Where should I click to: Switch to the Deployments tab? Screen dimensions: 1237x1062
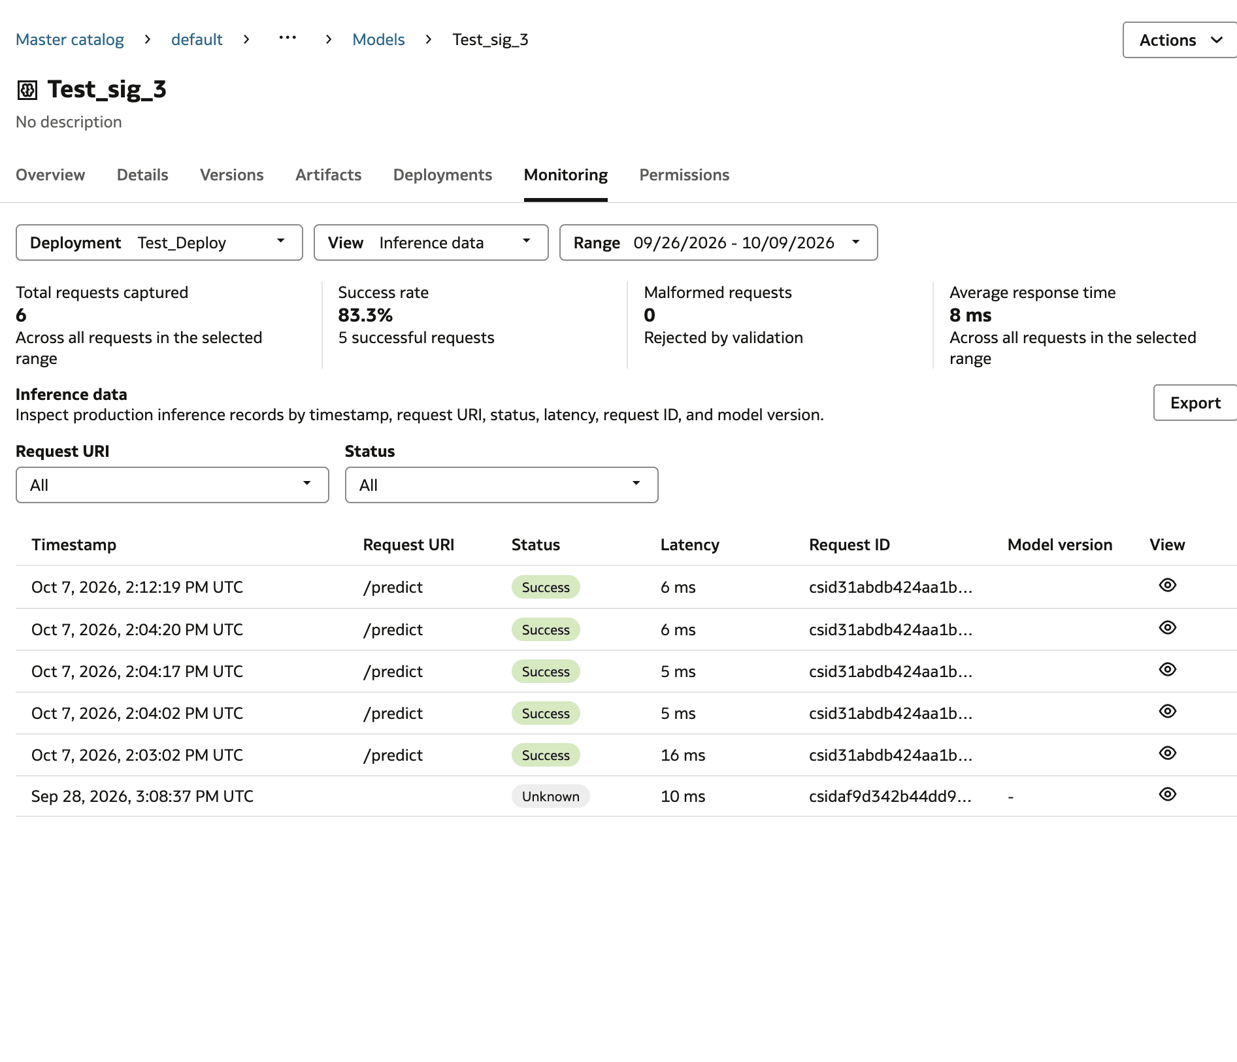pos(442,175)
